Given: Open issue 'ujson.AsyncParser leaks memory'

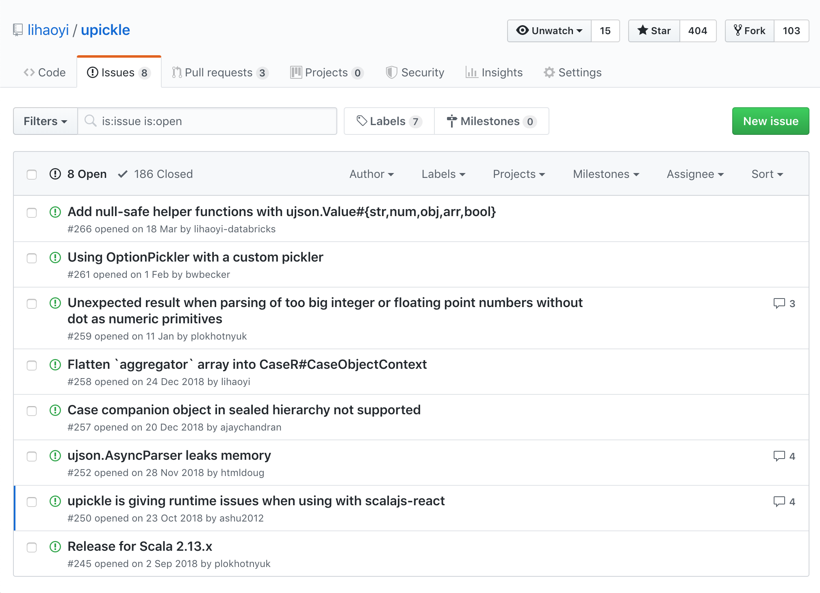Looking at the screenshot, I should pyautogui.click(x=169, y=455).
